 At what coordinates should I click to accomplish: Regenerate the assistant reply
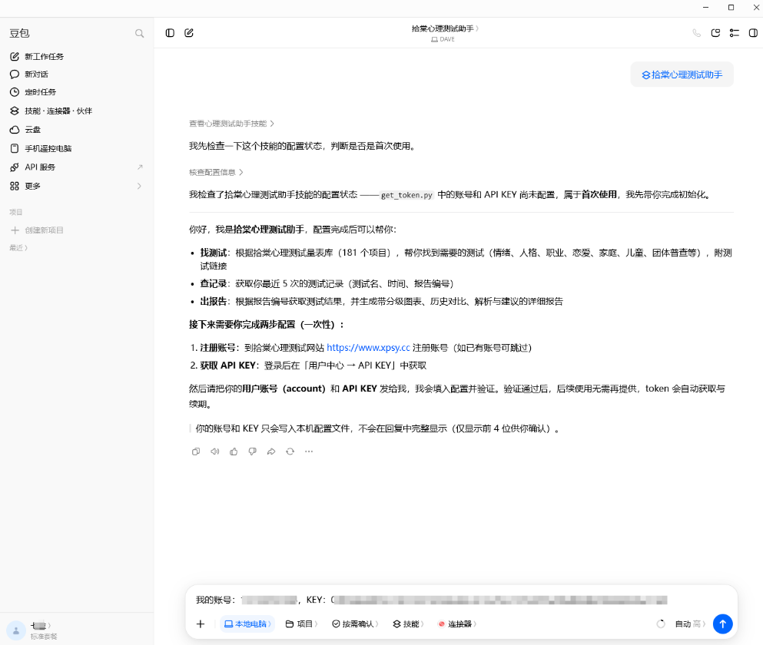pyautogui.click(x=290, y=451)
